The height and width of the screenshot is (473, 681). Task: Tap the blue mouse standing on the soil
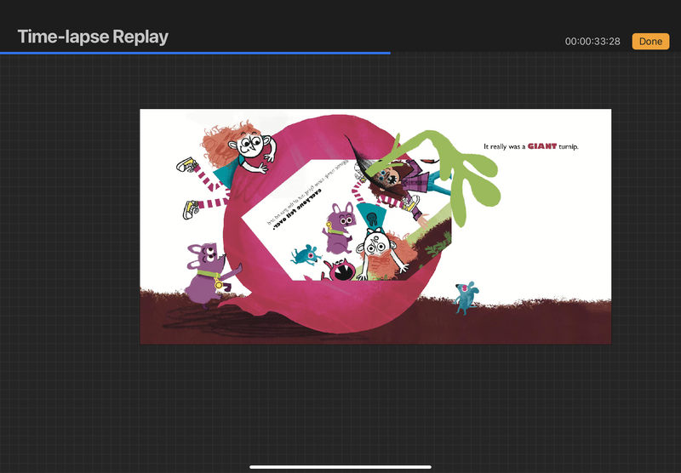(465, 296)
